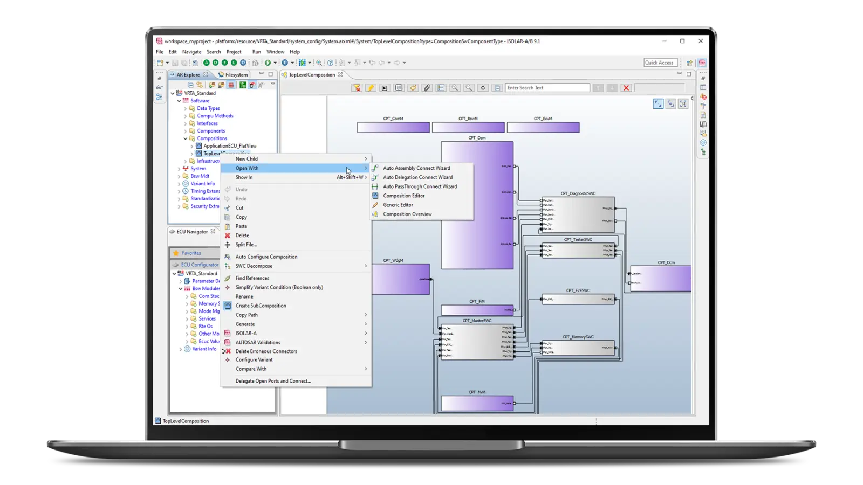Expand the System node in AR Explorer
Viewport: 863px width, 485px height.
[x=179, y=169]
